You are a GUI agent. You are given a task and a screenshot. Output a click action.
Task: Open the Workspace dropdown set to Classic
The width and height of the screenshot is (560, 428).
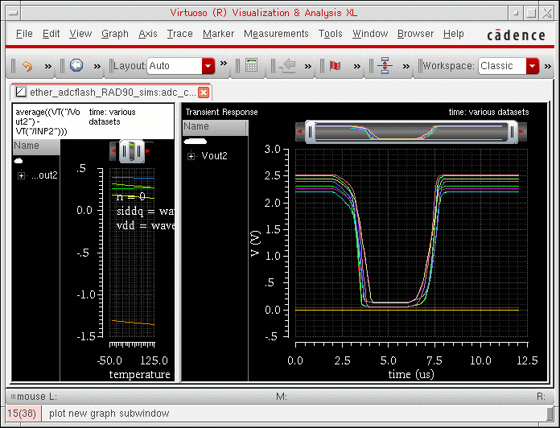(x=532, y=66)
